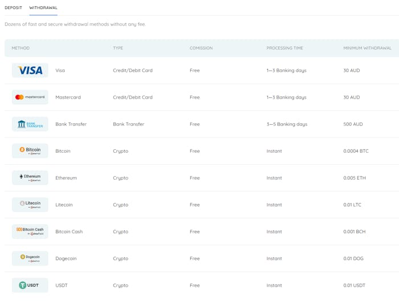Click the Processing Time column header

[284, 48]
